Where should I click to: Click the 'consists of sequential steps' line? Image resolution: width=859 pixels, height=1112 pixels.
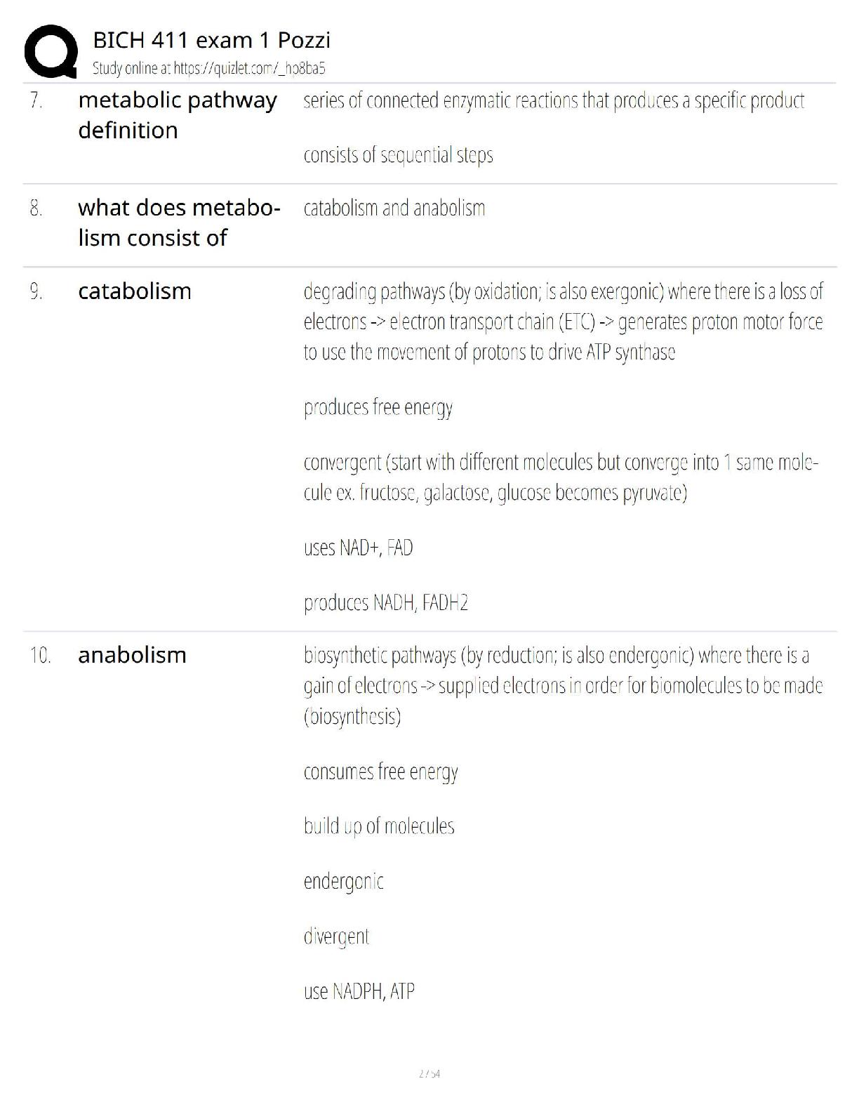pyautogui.click(x=398, y=155)
